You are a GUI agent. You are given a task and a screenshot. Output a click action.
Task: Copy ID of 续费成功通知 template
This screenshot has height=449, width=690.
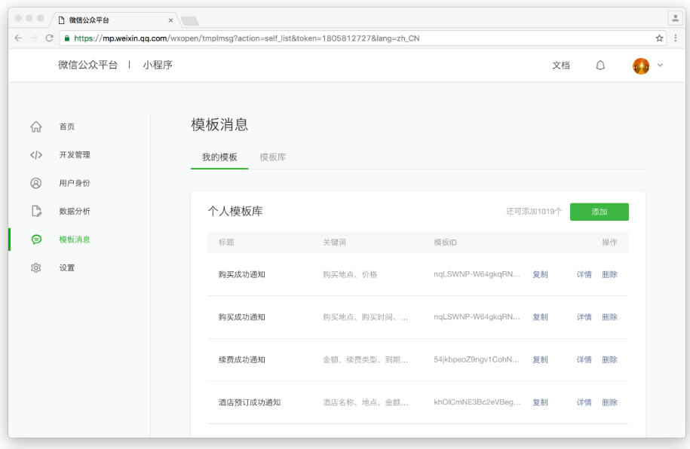541,360
